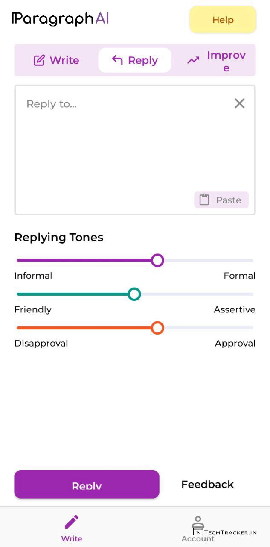Screen dimensions: 270x547
Task: Open the Feedback link
Action: click(207, 484)
